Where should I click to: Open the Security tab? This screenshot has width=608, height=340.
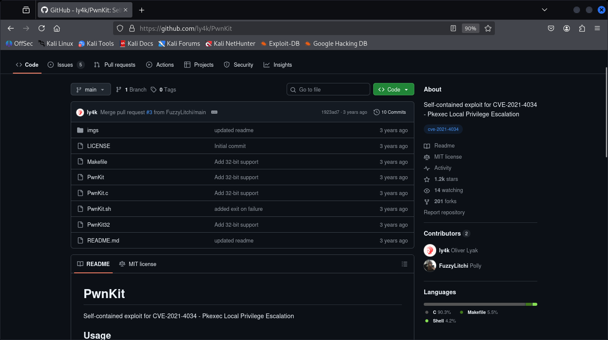coord(239,65)
